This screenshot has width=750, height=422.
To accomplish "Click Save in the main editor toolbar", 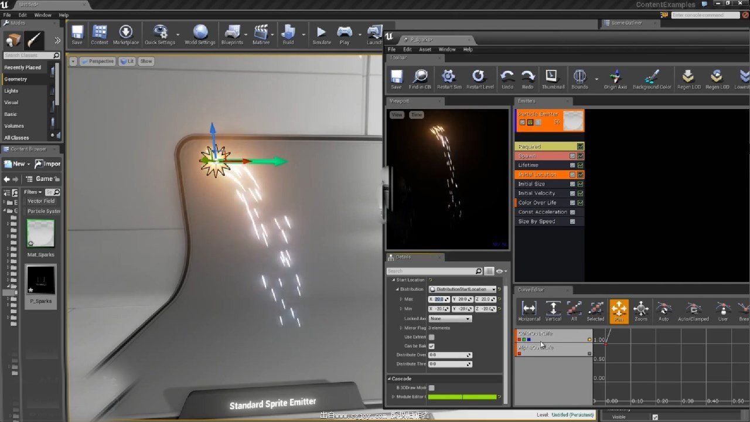I will (x=77, y=35).
